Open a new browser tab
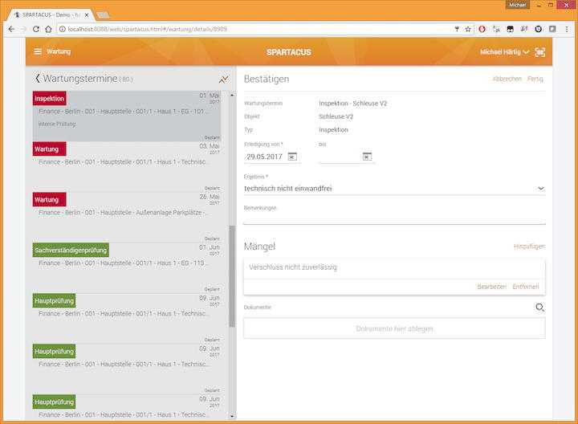Image resolution: width=578 pixels, height=424 pixels. click(104, 15)
